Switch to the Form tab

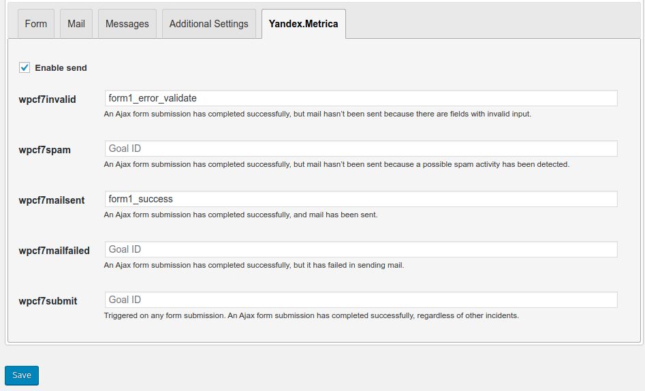click(x=36, y=24)
